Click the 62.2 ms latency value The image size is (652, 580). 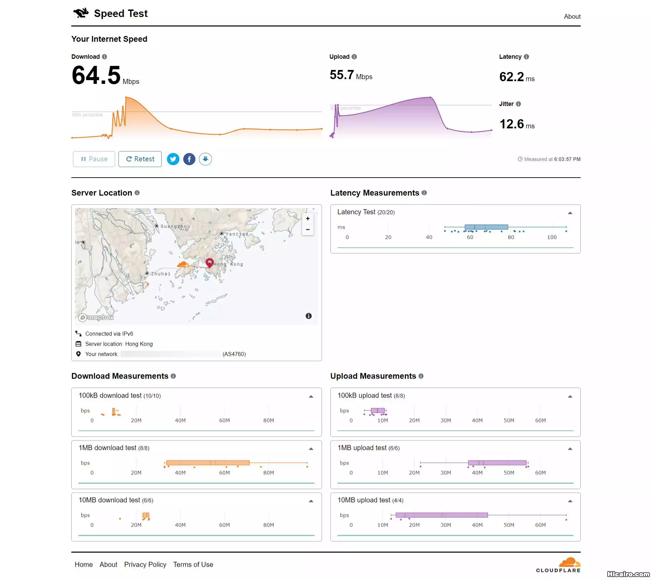pyautogui.click(x=517, y=77)
